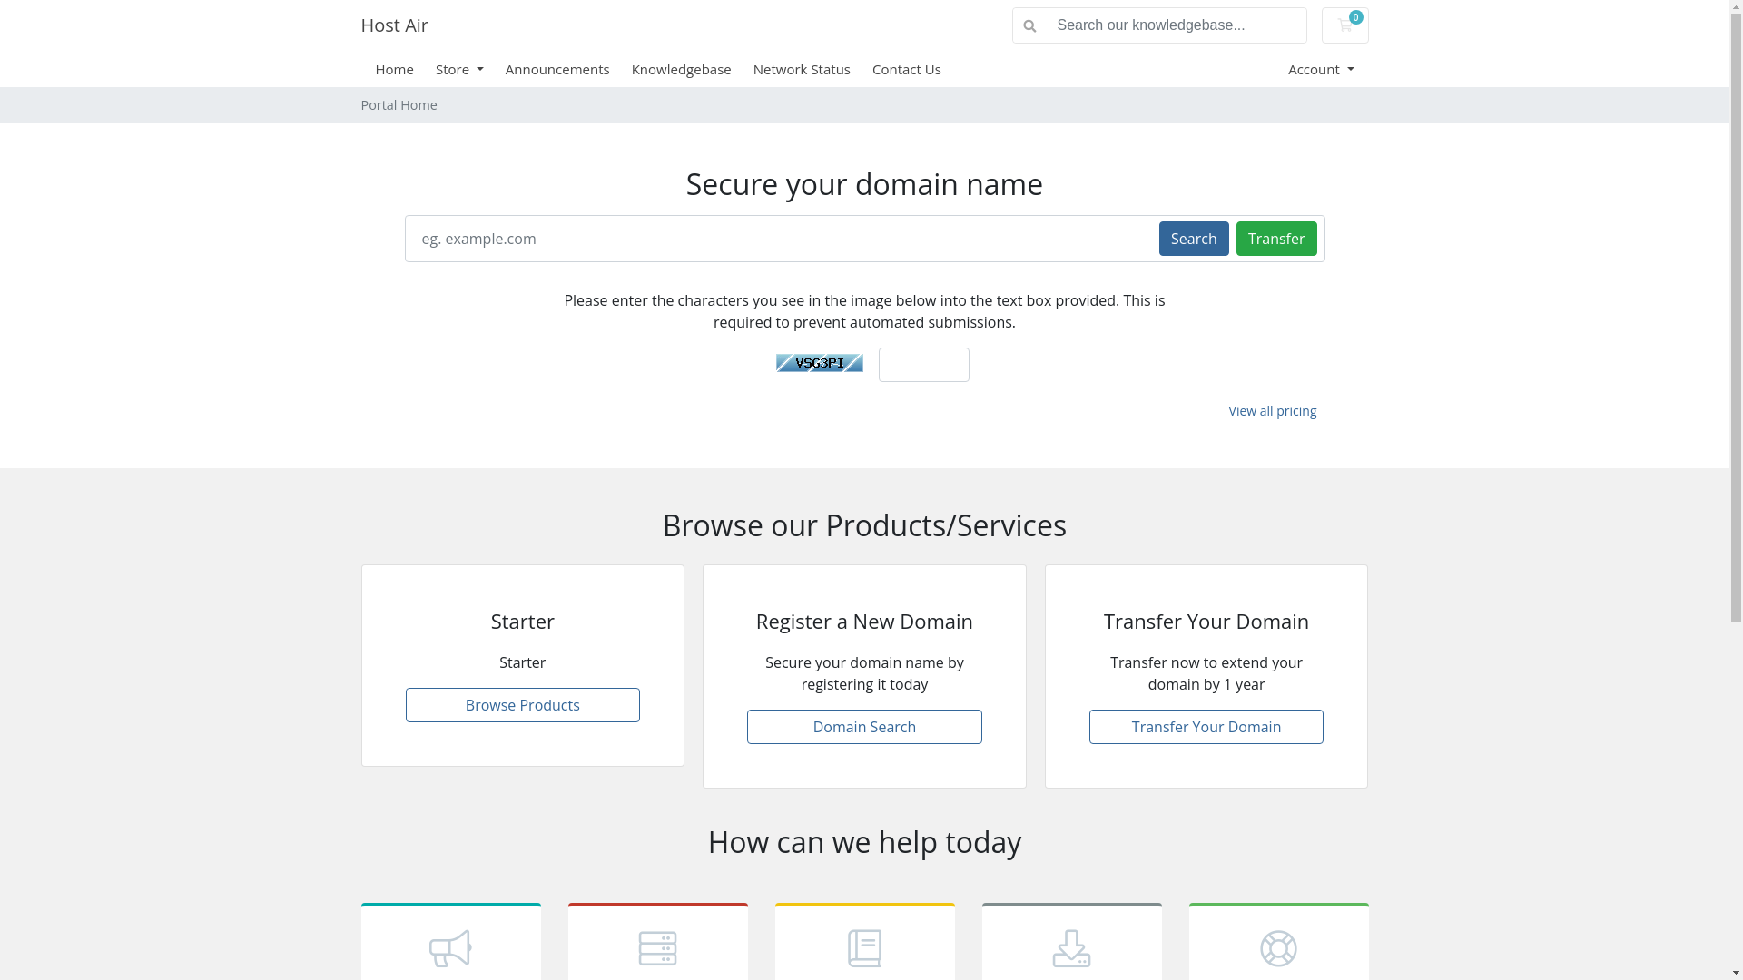
Task: Open the View all pricing link
Action: click(1272, 411)
